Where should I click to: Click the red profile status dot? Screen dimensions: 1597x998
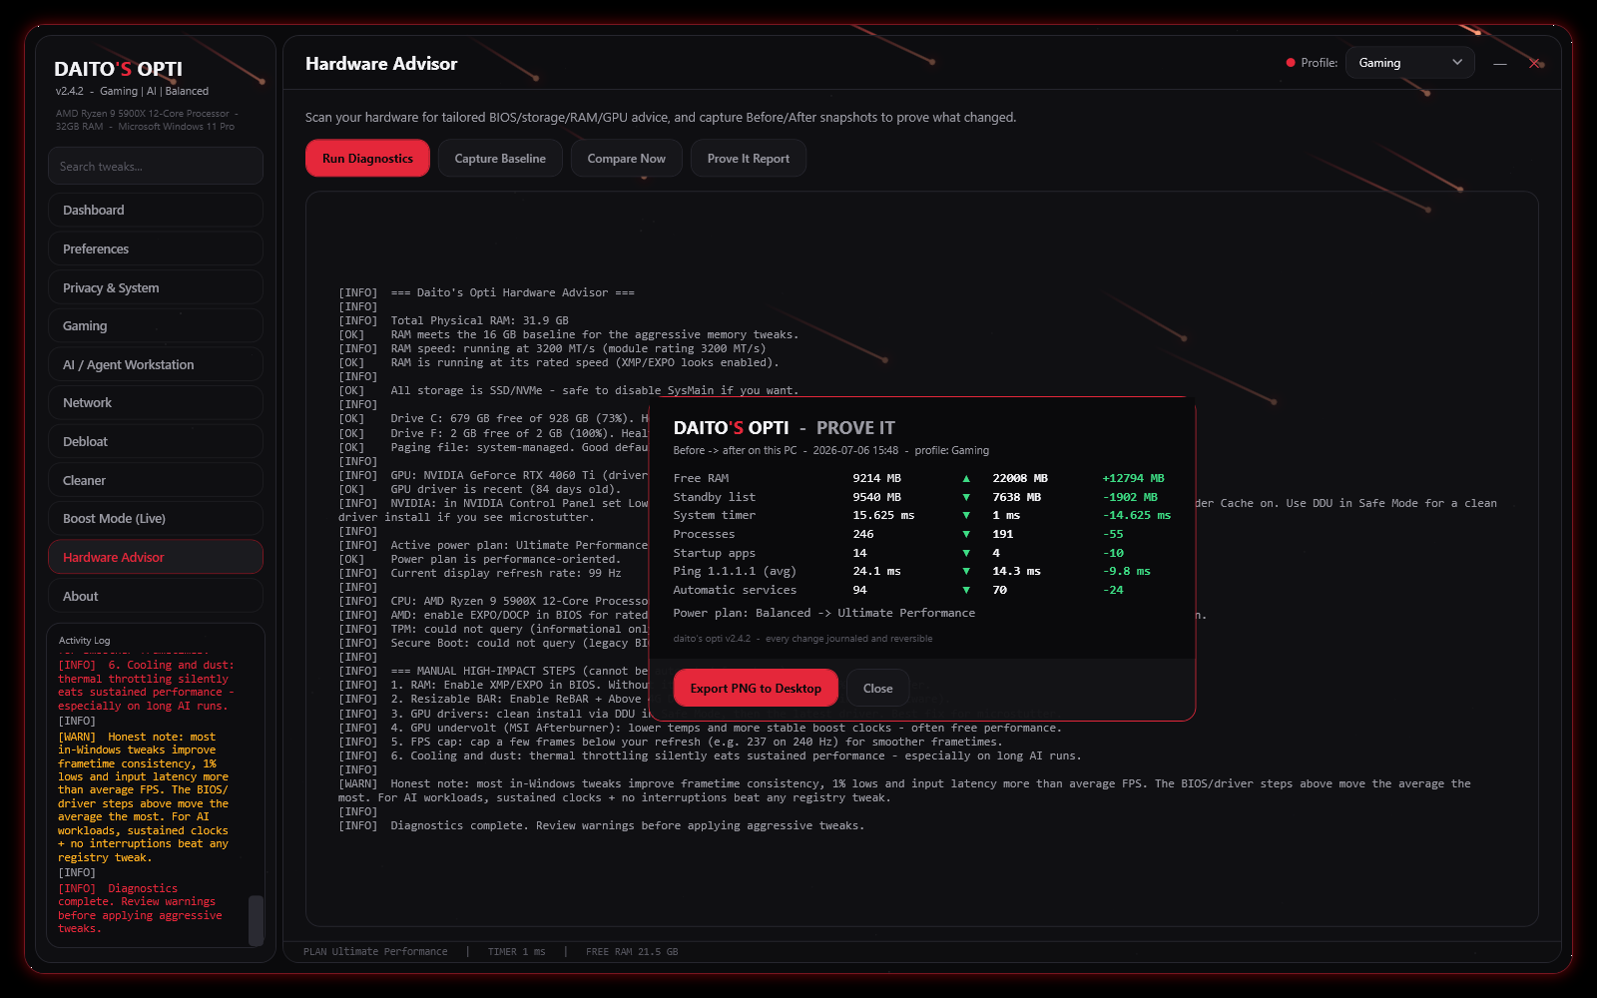[x=1291, y=63]
